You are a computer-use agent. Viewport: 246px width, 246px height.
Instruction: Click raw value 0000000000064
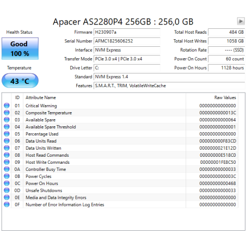218,120
